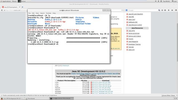Click the terminal window's vertical scrollbar
This screenshot has height=100, width=178.
pyautogui.click(x=110, y=39)
